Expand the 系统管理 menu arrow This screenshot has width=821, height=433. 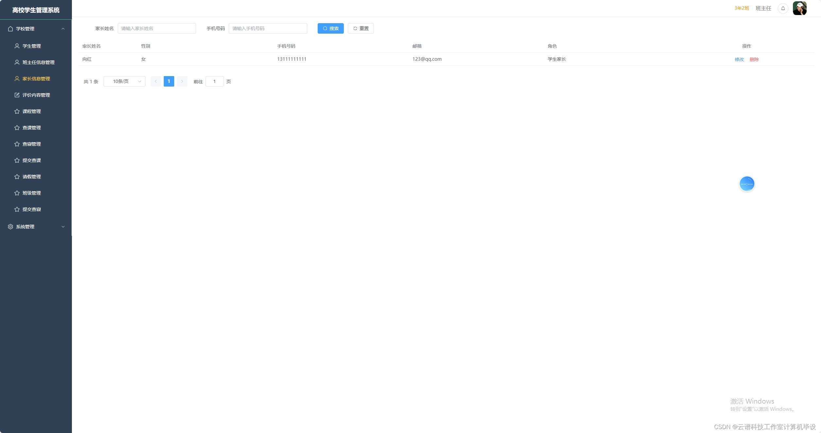point(63,227)
